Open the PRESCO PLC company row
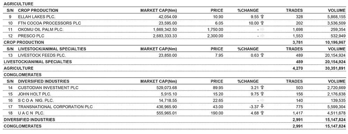348x134 pixels. tap(174, 36)
